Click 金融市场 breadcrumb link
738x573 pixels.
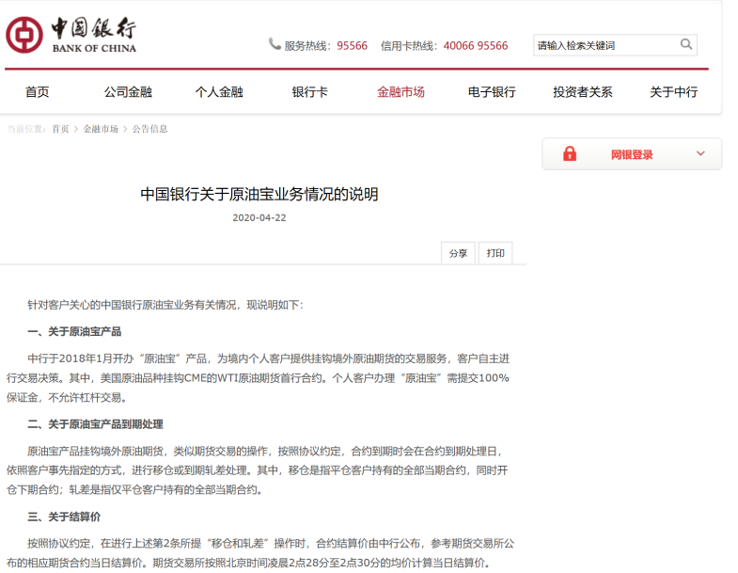pyautogui.click(x=101, y=129)
